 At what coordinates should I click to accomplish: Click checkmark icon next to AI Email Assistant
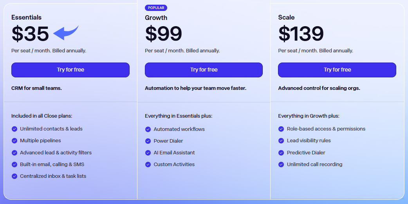pyautogui.click(x=148, y=152)
